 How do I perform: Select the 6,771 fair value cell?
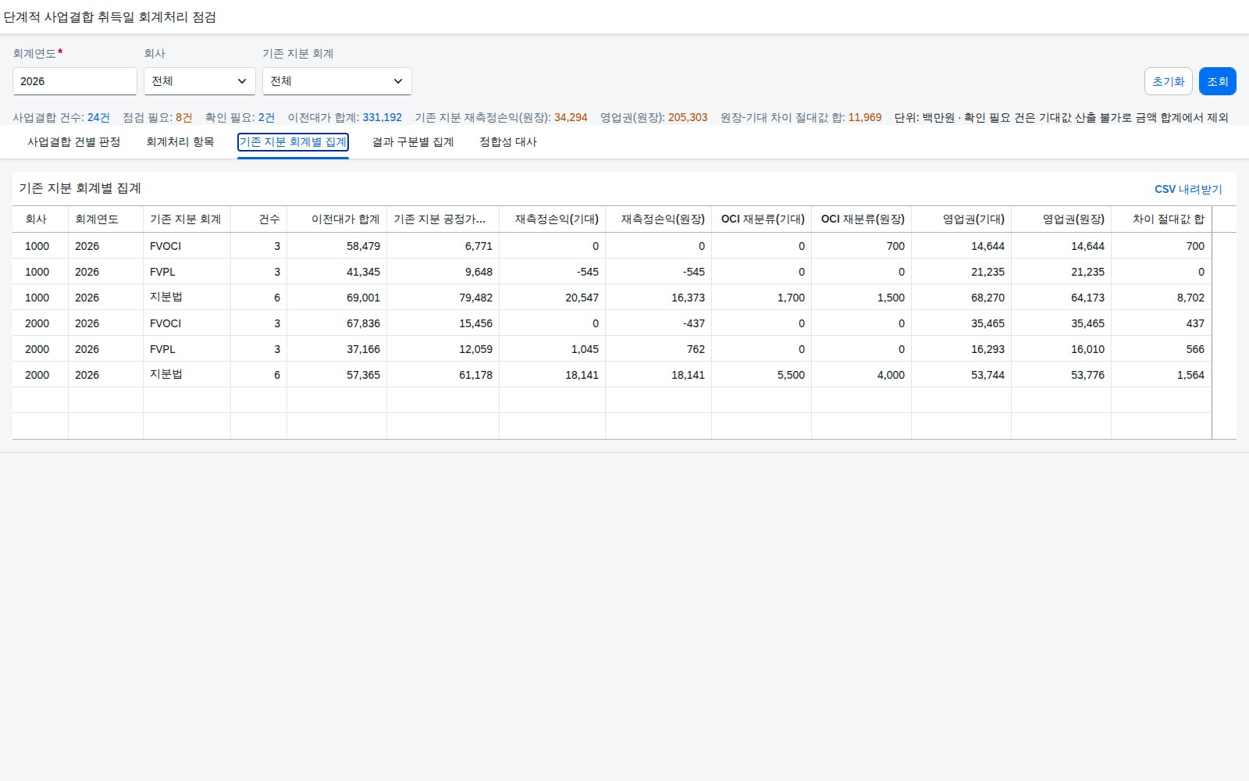(x=443, y=246)
